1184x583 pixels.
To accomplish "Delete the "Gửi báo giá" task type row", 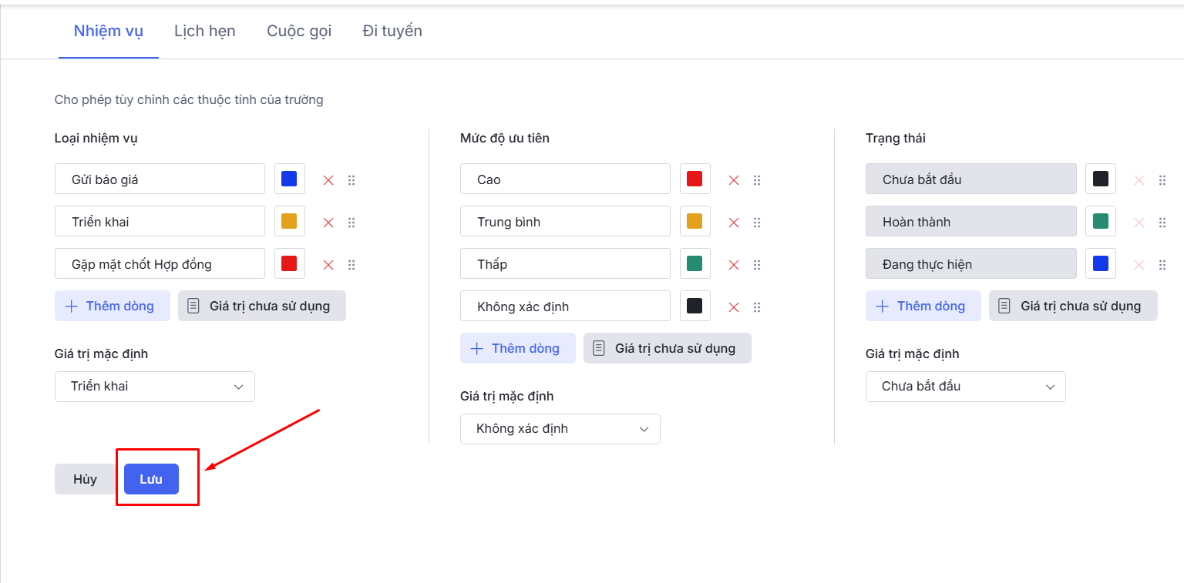I will (328, 180).
